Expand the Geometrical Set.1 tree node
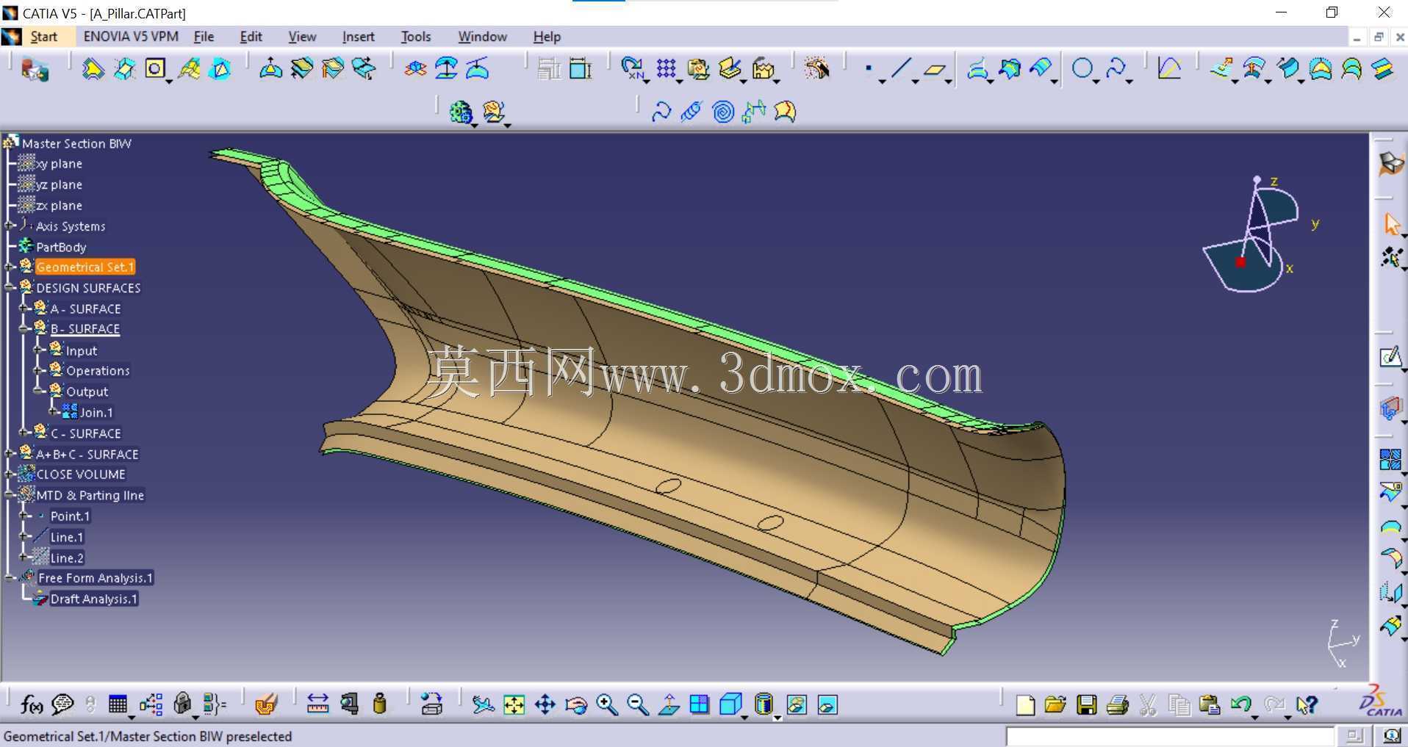This screenshot has height=747, width=1408. (x=10, y=267)
